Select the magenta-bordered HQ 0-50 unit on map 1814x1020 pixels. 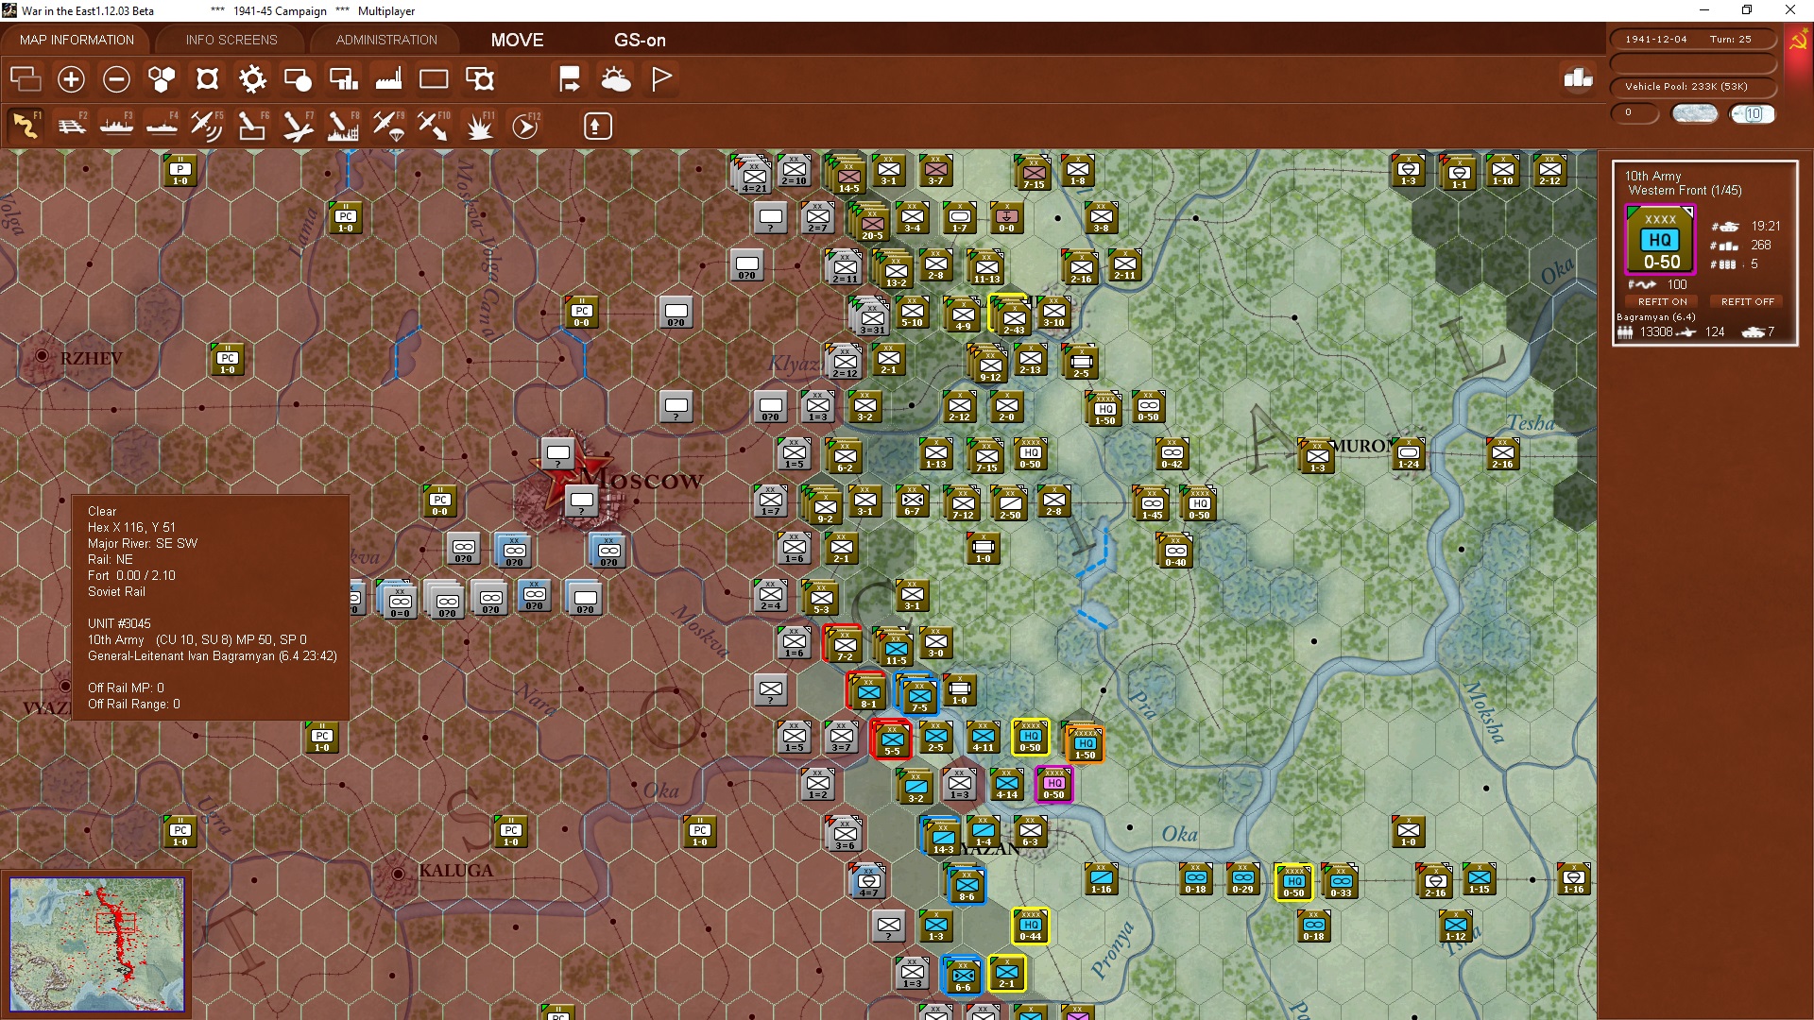click(1053, 785)
